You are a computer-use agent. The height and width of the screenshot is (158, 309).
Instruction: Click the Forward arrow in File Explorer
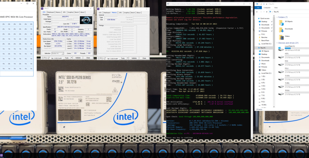pos(260,12)
